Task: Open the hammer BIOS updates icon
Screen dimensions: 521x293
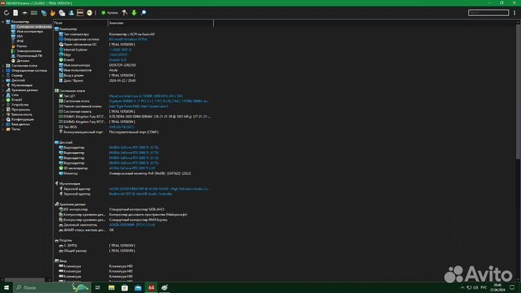Action: click(124, 12)
